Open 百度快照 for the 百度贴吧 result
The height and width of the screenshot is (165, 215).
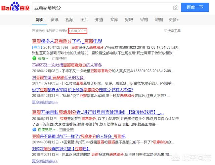tap(67, 130)
